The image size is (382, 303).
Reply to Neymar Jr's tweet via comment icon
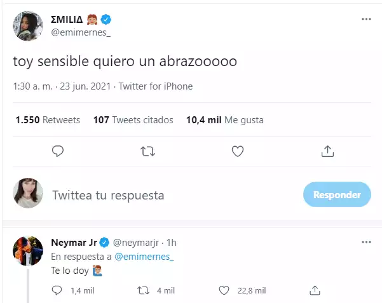(x=57, y=290)
